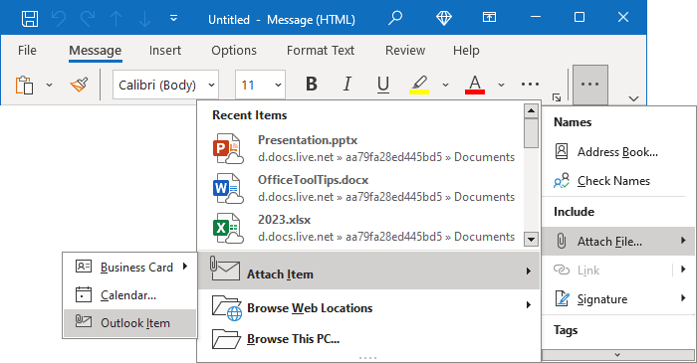Apply red font color
The image size is (697, 363).
pos(475,85)
